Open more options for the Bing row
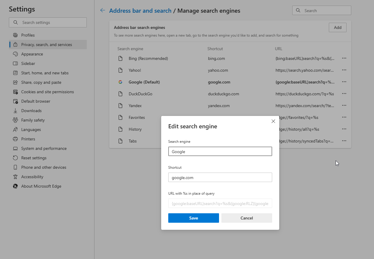The height and width of the screenshot is (259, 374). click(344, 58)
